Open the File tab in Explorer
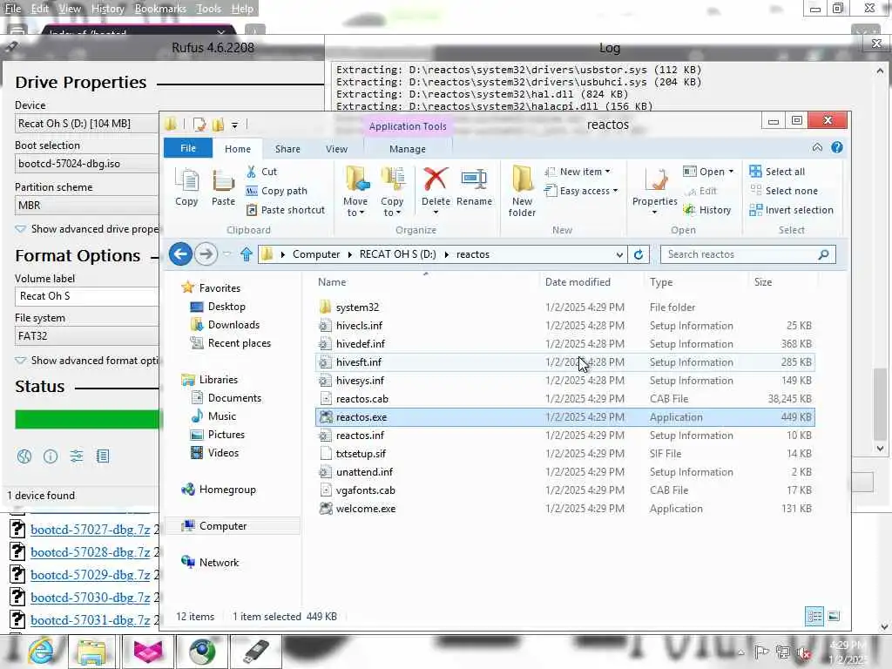Image resolution: width=892 pixels, height=669 pixels. tap(188, 148)
